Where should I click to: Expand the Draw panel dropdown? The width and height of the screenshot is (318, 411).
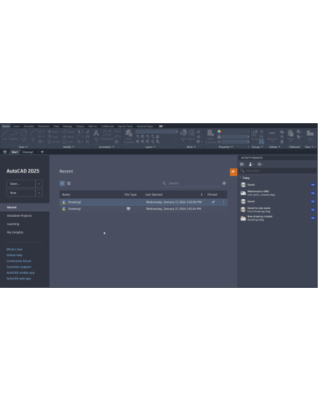coord(23,147)
